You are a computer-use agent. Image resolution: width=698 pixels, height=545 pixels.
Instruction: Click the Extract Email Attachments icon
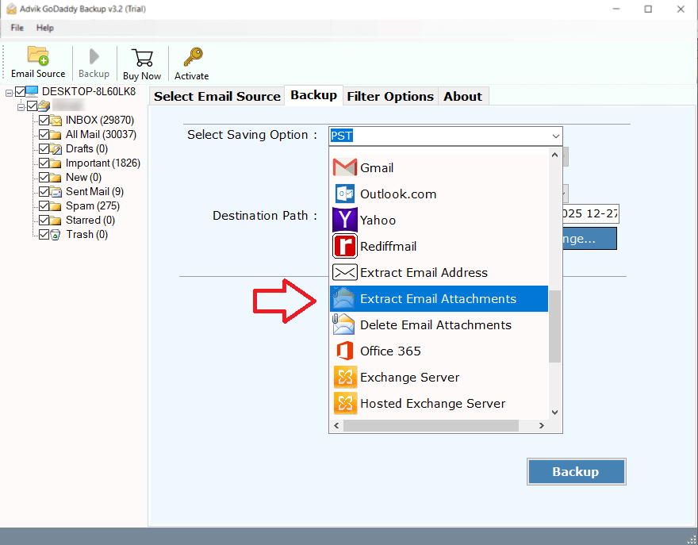click(343, 298)
